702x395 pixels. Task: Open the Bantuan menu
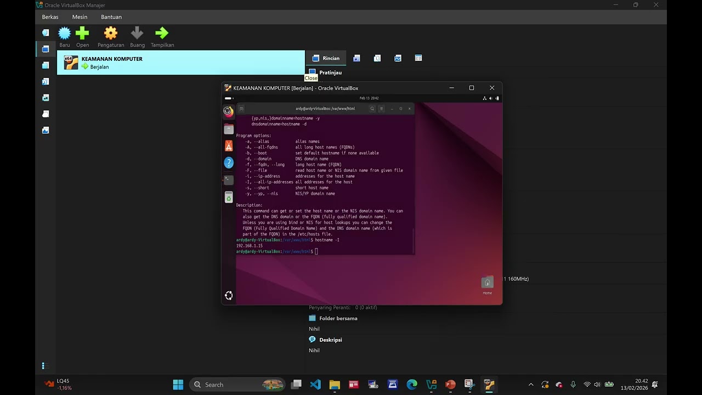(x=111, y=17)
